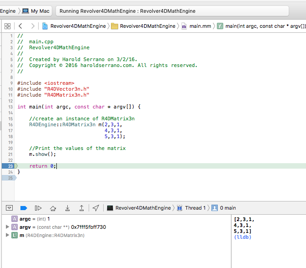Click line number 16 in the gutter
The image size is (306, 268).
(10, 124)
